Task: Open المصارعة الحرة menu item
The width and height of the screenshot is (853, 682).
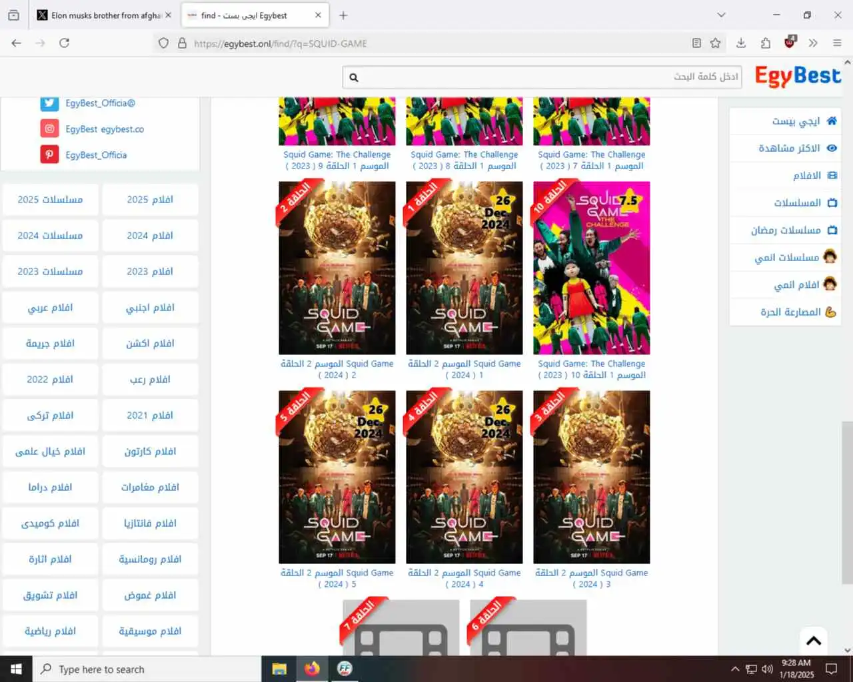Action: point(786,312)
